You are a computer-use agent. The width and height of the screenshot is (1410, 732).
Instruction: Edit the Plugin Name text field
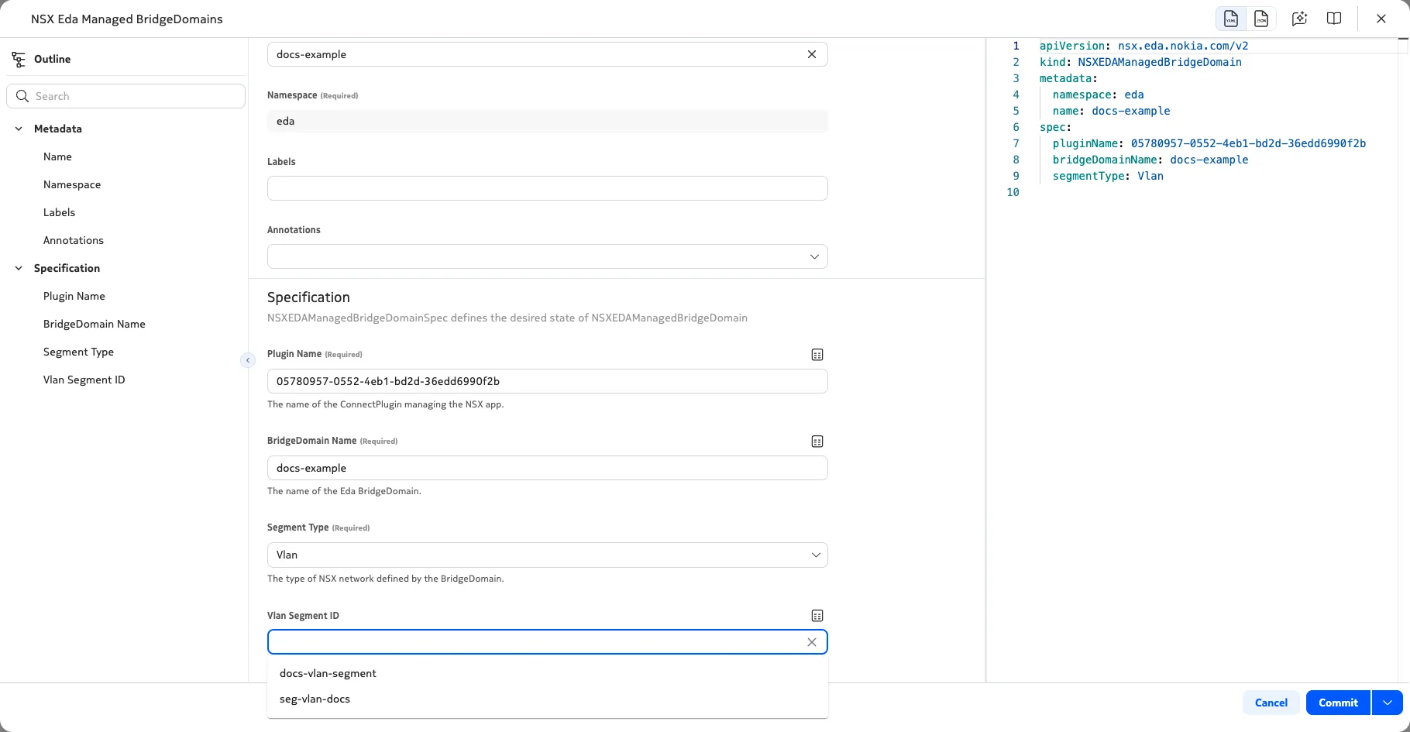point(548,381)
